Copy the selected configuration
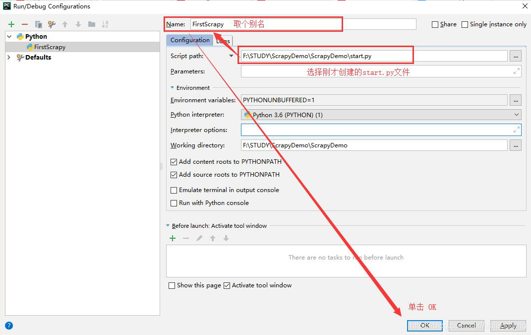 coord(38,24)
